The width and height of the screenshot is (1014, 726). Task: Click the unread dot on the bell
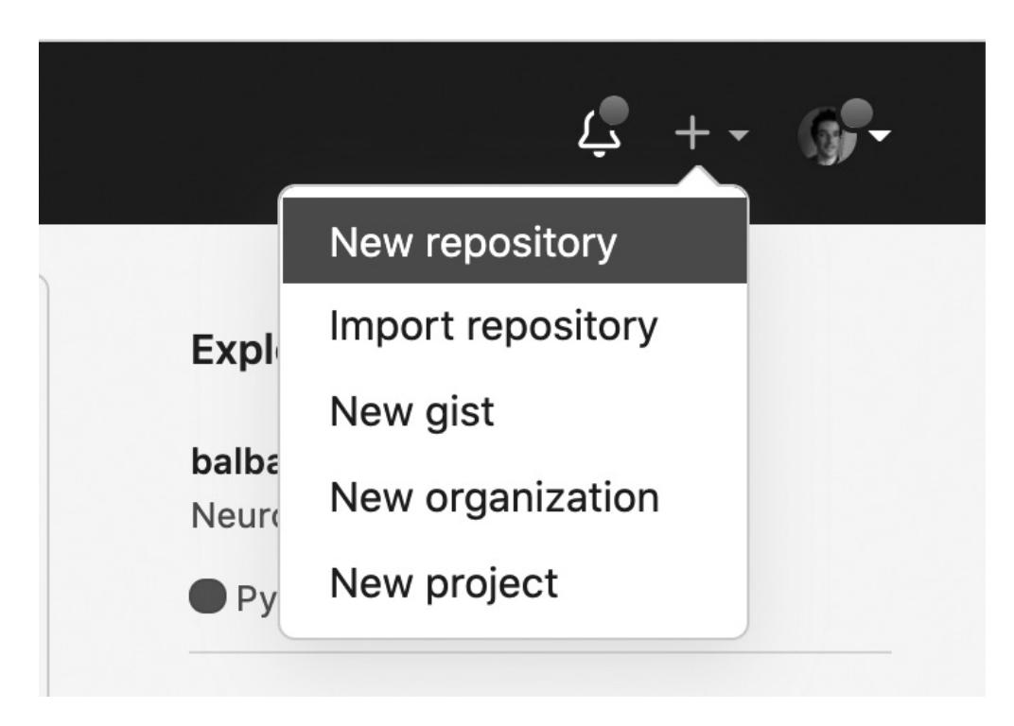[x=615, y=112]
